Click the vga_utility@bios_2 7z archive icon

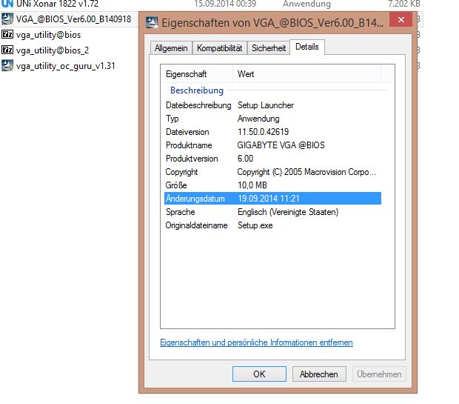tap(7, 50)
